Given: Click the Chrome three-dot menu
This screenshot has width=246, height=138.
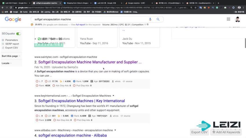Looking at the screenshot, I should click(x=243, y=8).
